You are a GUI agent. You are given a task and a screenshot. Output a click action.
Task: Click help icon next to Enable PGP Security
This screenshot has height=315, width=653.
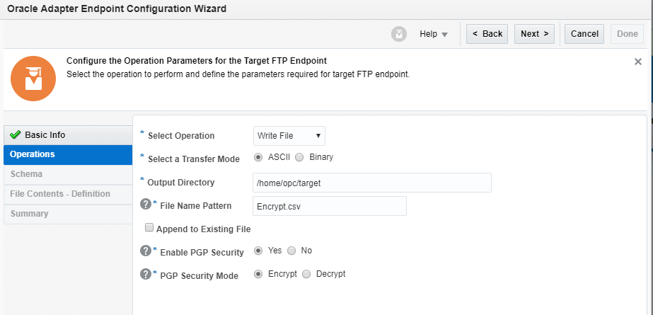pos(146,251)
